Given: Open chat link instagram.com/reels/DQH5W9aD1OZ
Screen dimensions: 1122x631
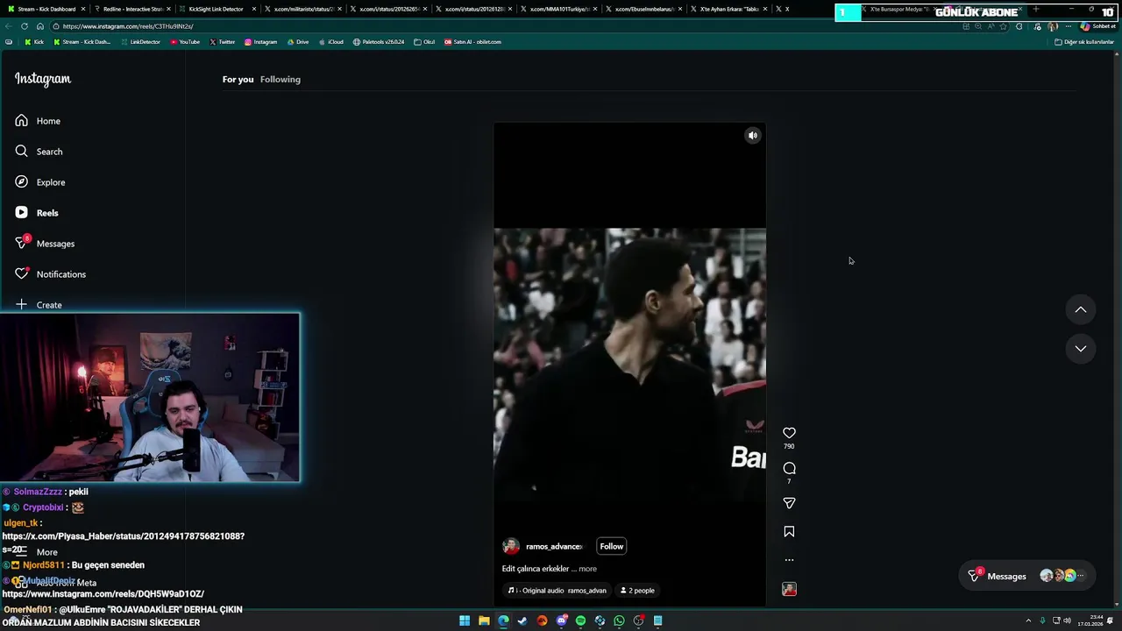Looking at the screenshot, I should 103,594.
